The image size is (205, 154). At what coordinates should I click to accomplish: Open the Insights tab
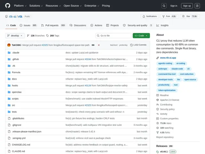(x=162, y=25)
